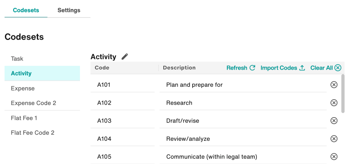Open the Codesets tab

pos(26,10)
